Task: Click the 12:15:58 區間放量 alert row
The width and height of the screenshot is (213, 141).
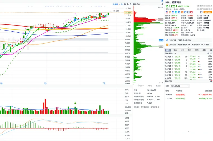Action: 189,99
